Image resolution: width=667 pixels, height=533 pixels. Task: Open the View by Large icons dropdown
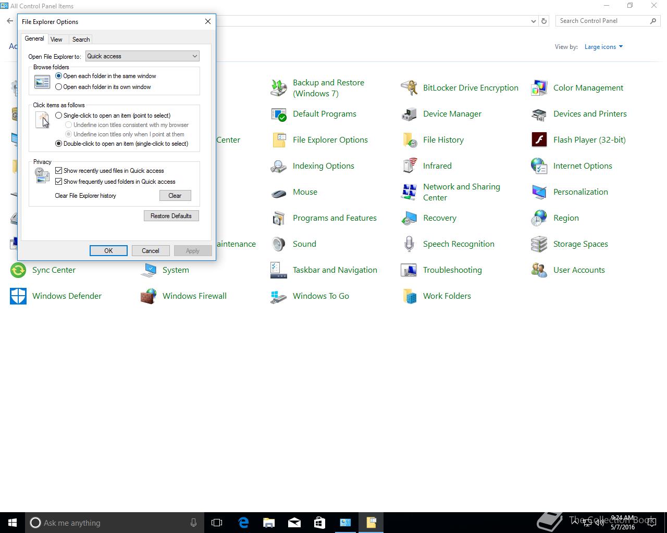tap(603, 47)
